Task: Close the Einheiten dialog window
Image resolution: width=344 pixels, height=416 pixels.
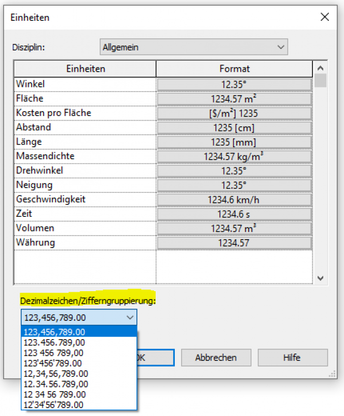Action: coord(325,17)
